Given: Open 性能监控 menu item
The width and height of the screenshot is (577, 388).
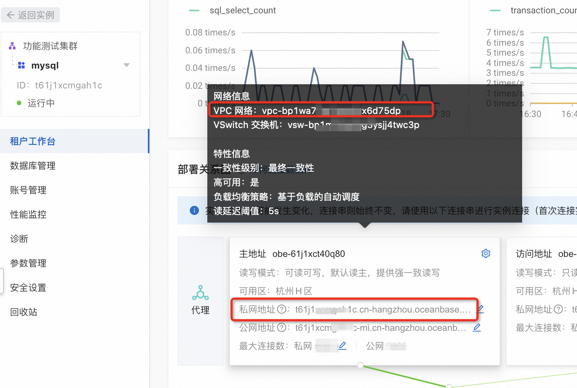Looking at the screenshot, I should pyautogui.click(x=74, y=214).
